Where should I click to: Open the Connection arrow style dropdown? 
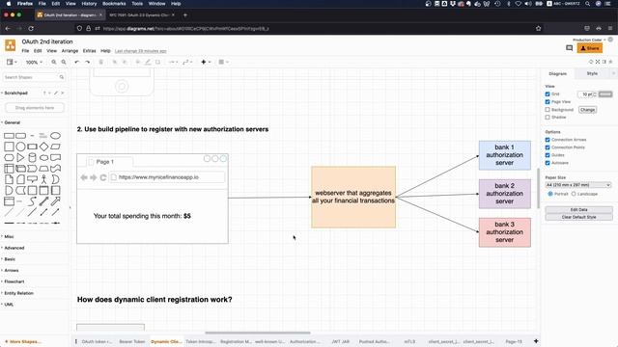[x=174, y=62]
